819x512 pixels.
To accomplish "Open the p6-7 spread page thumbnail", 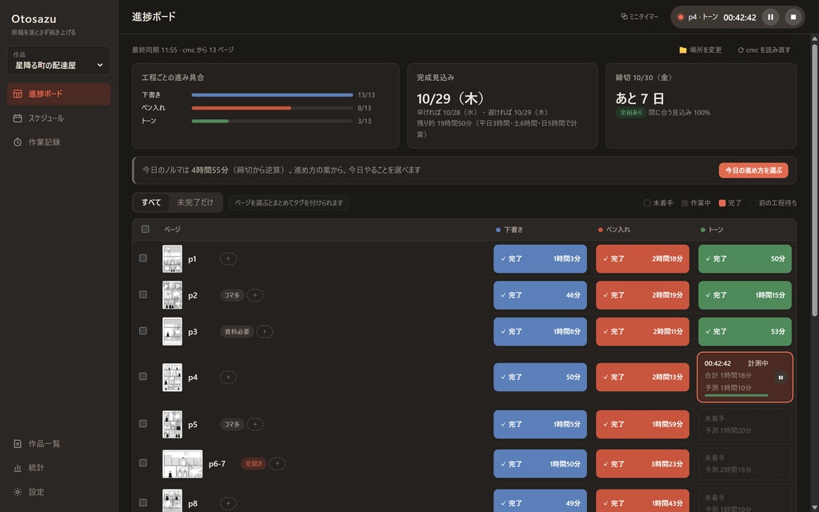I will tap(182, 464).
